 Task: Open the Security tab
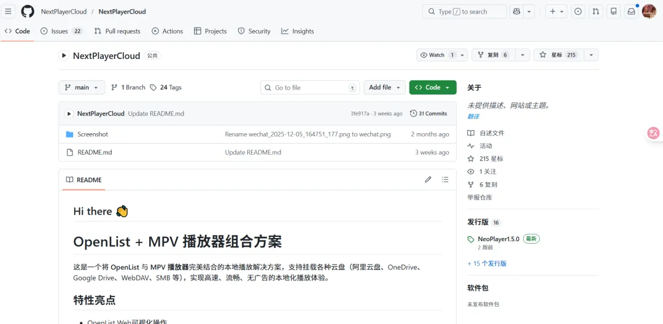(254, 31)
